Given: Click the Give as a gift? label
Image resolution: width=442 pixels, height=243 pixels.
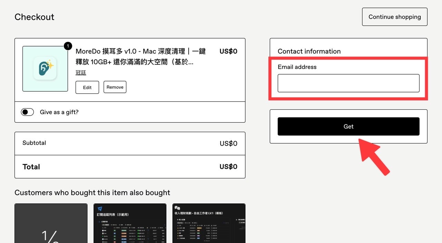Looking at the screenshot, I should tap(59, 112).
